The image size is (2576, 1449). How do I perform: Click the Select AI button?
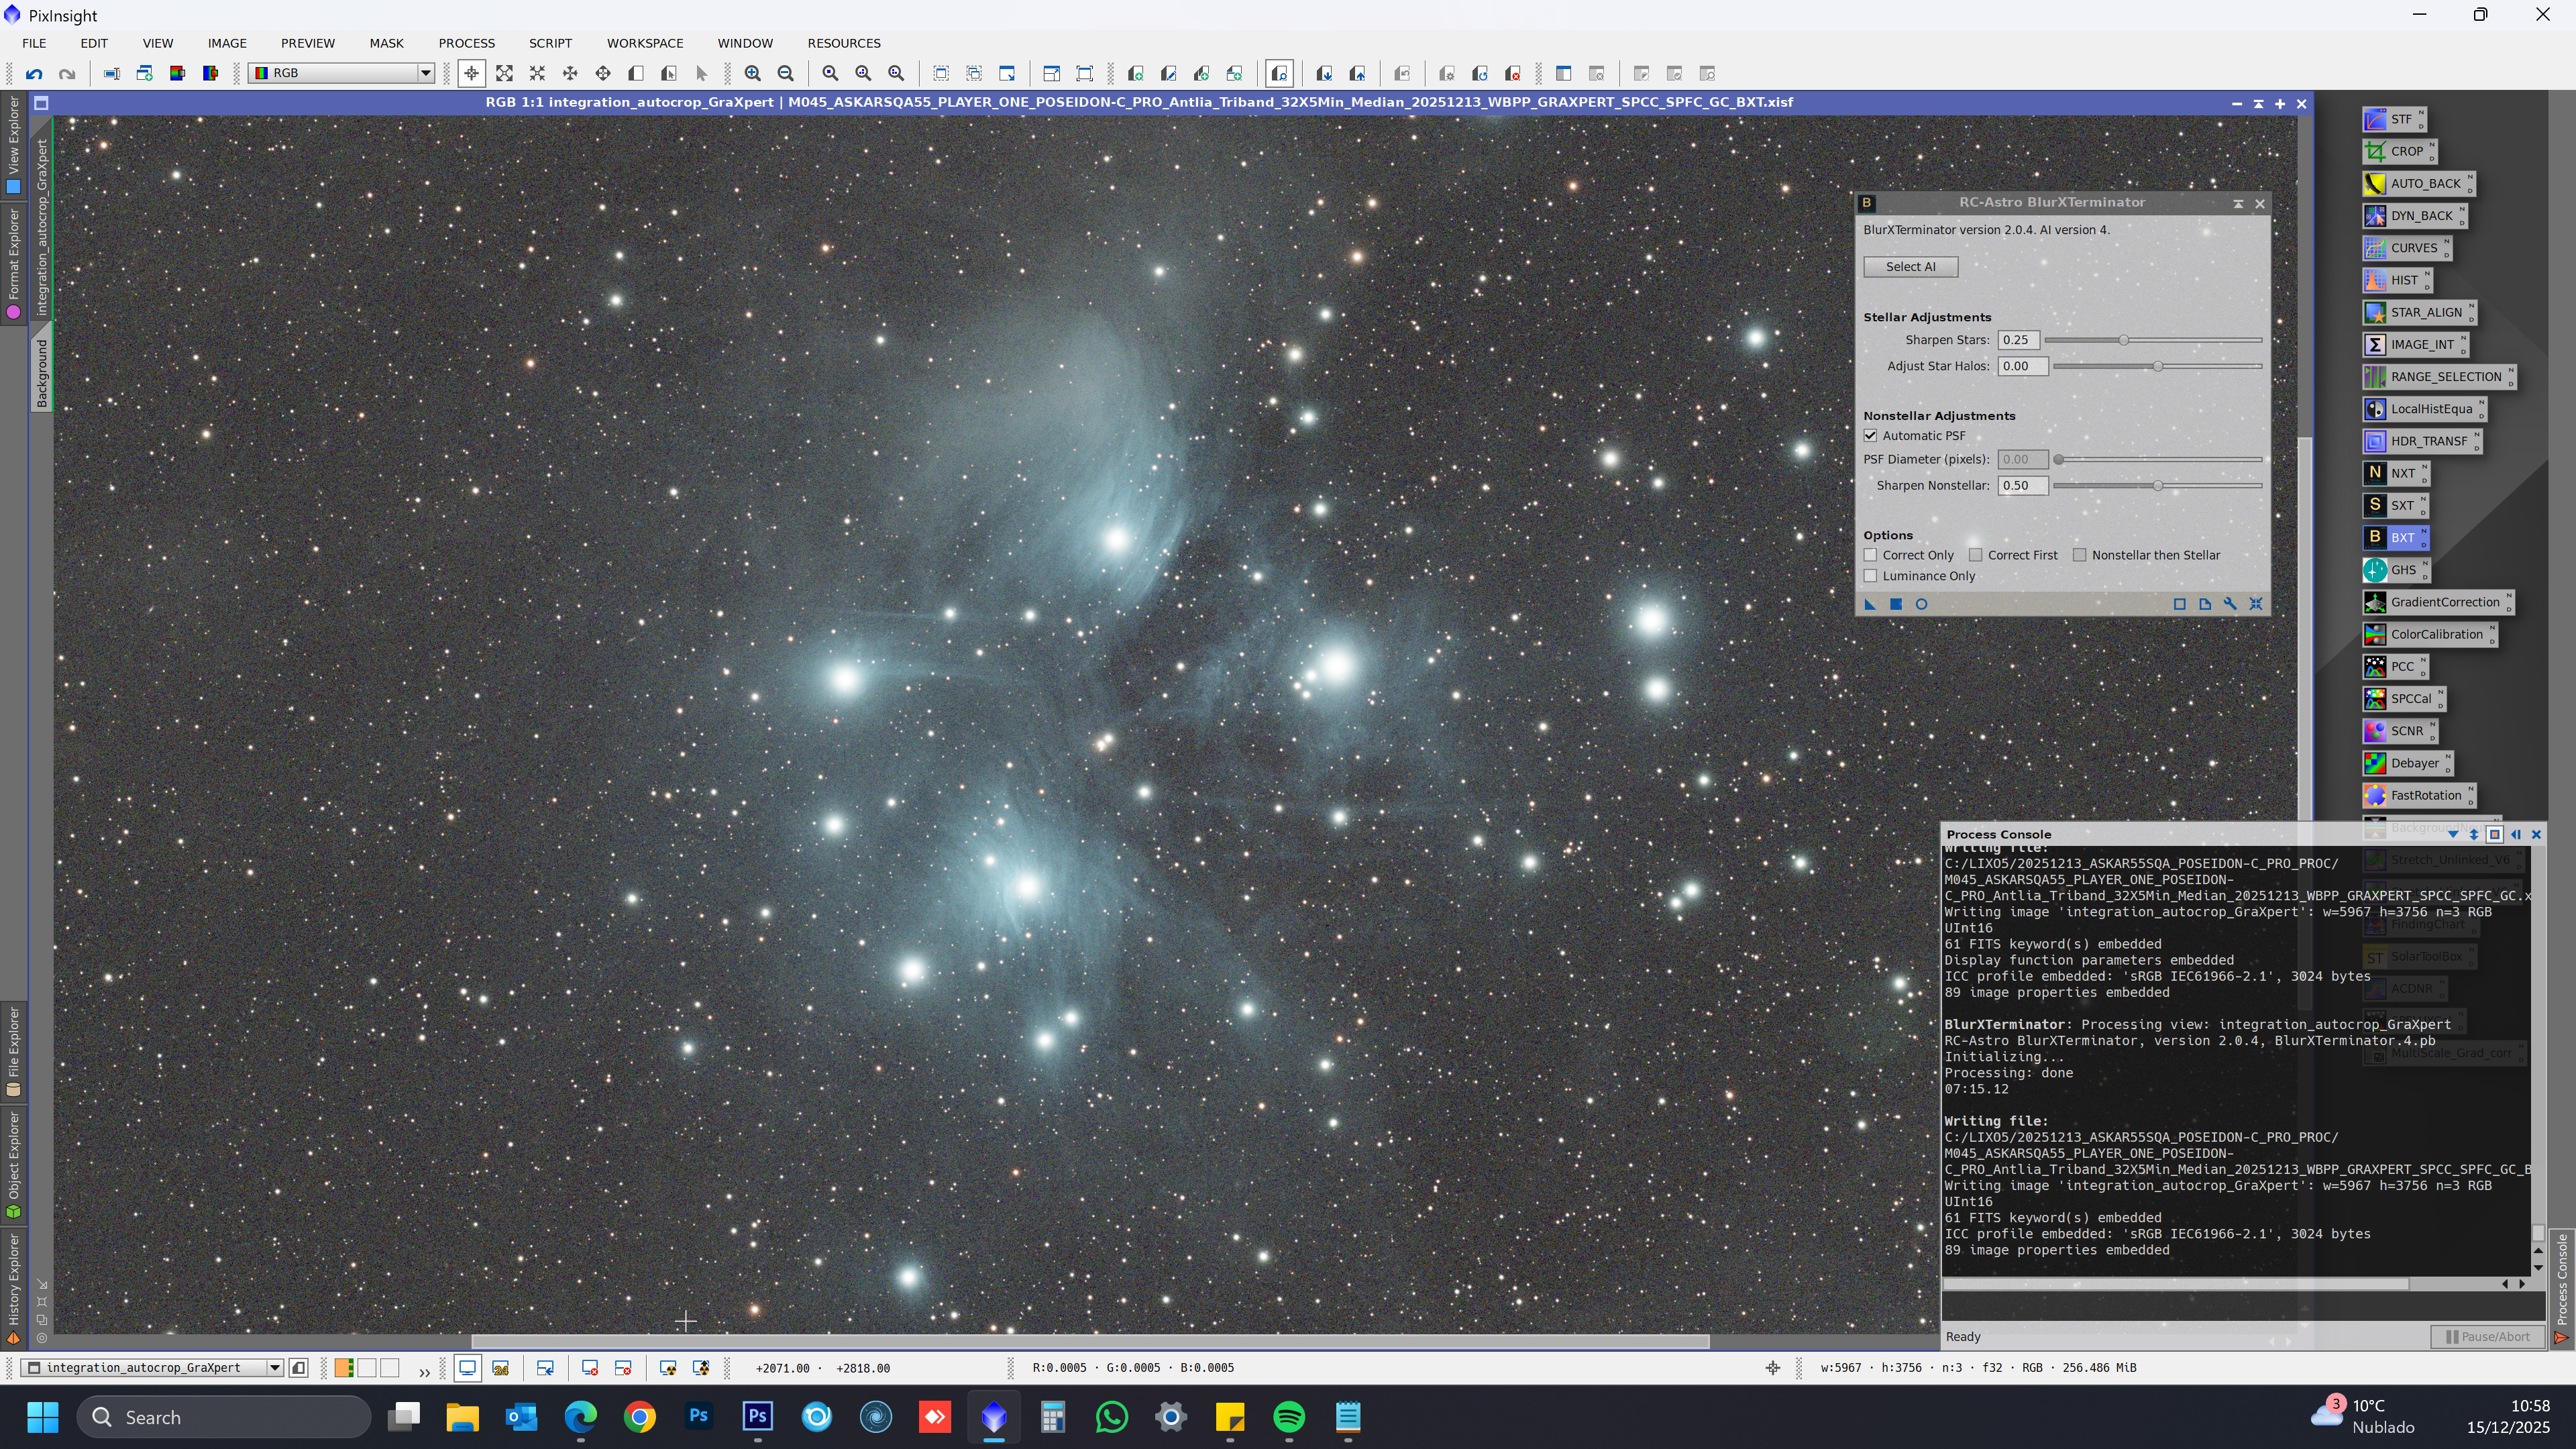point(1910,267)
